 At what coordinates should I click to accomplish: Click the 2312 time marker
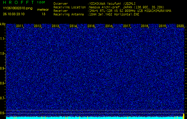(37, 26)
